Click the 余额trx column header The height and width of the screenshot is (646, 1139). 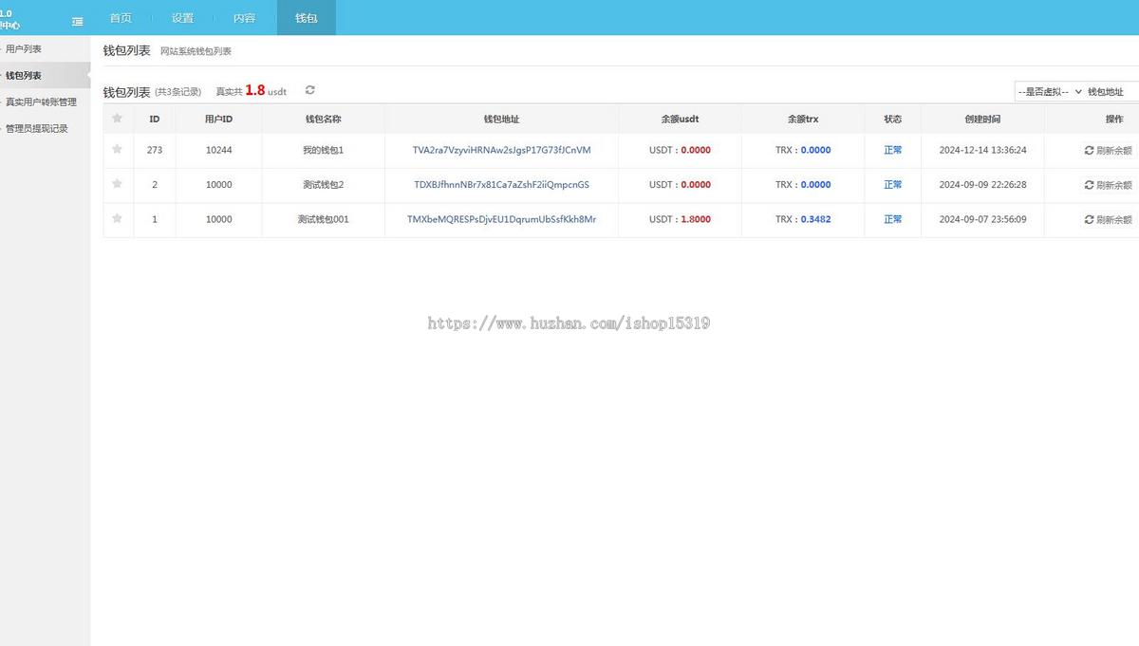803,119
